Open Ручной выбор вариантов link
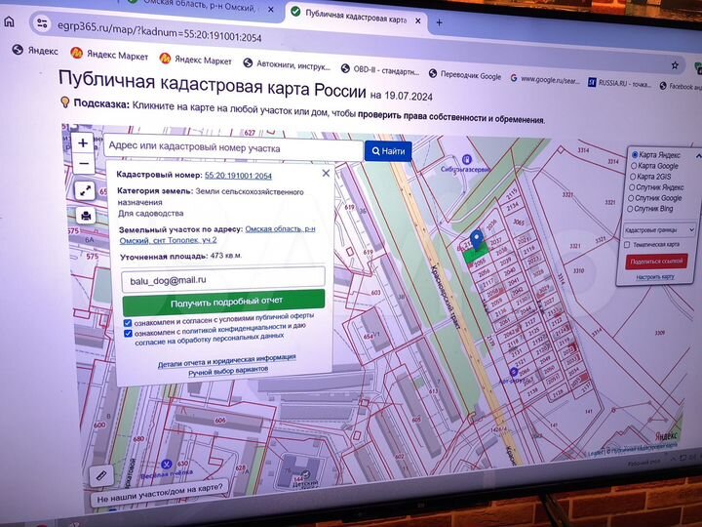Screen dimensions: 702x527 click(x=228, y=371)
